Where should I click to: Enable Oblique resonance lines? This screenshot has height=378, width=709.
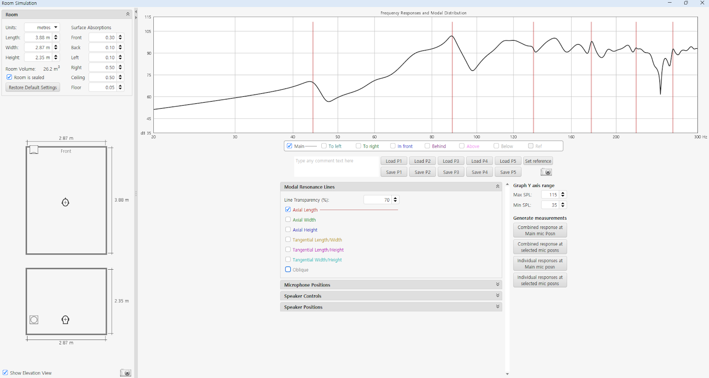point(288,269)
